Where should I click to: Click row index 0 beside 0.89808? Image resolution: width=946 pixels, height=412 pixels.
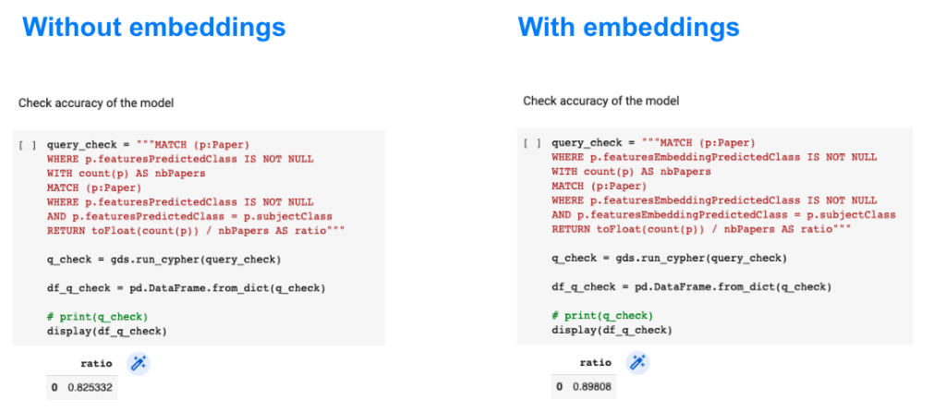coord(559,386)
